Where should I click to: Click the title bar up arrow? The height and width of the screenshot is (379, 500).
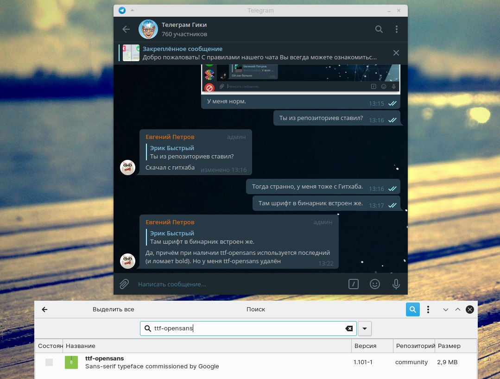(x=133, y=11)
